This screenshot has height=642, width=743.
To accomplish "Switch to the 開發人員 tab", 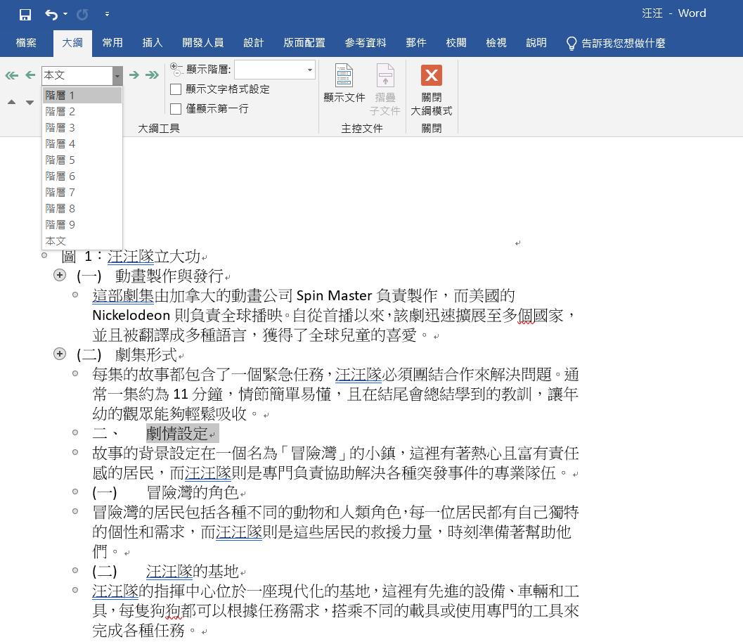I will 203,43.
